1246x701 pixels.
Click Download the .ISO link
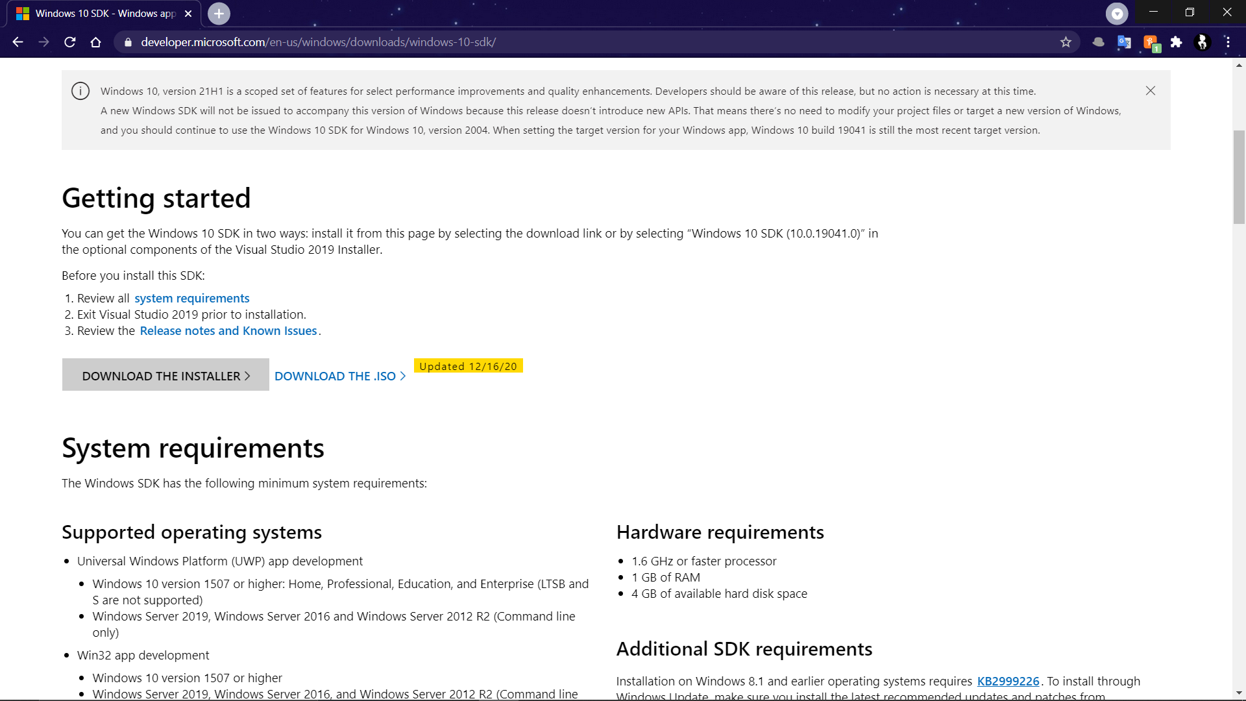(340, 376)
